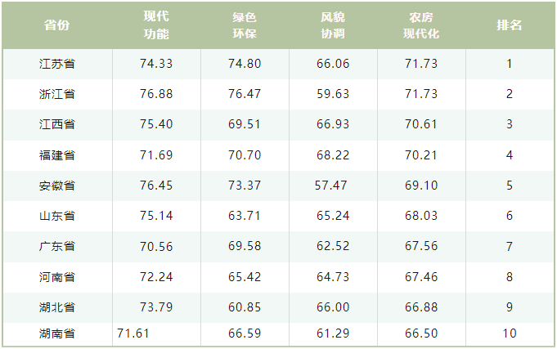557x349 pixels.
Task: Click the 76.88 value for 浙江省
Action: (x=156, y=94)
